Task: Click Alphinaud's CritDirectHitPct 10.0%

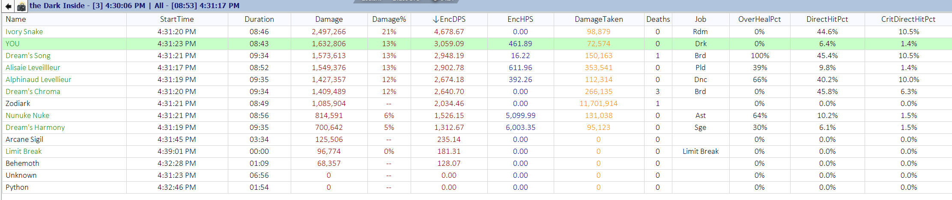Action: point(909,79)
